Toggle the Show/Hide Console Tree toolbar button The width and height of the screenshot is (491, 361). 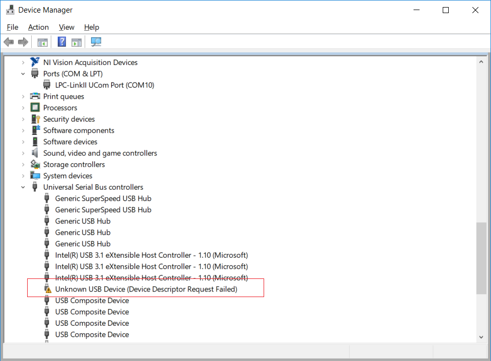42,42
